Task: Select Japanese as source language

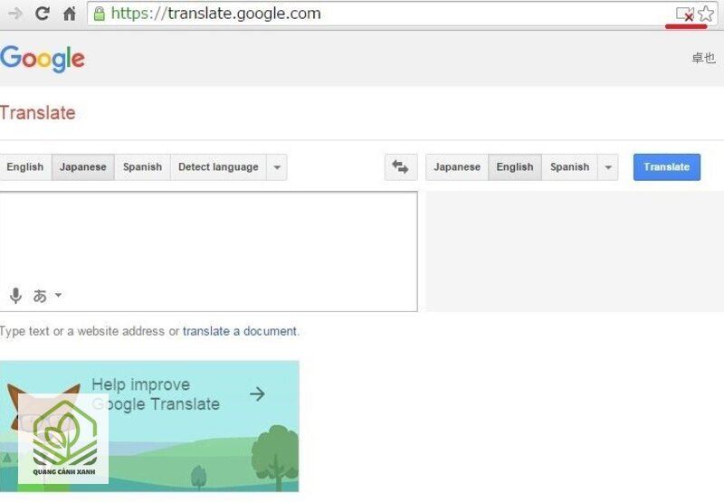Action: (x=83, y=167)
